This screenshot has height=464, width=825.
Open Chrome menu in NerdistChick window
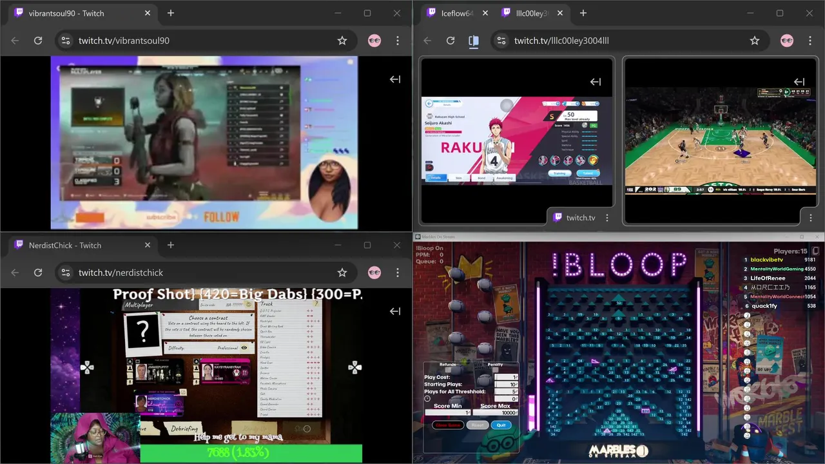tap(398, 273)
